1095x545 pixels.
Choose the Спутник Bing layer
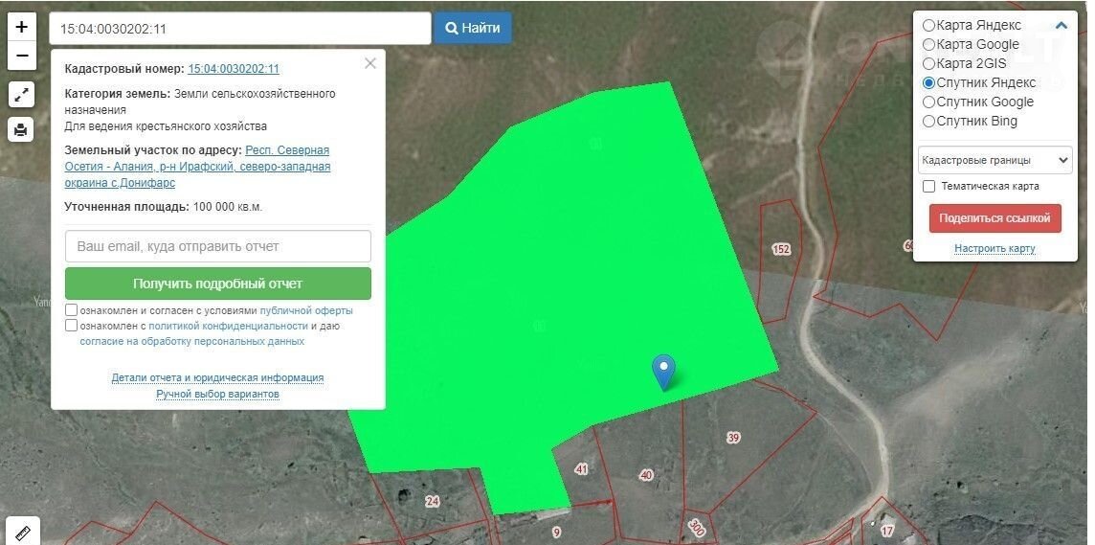[928, 122]
